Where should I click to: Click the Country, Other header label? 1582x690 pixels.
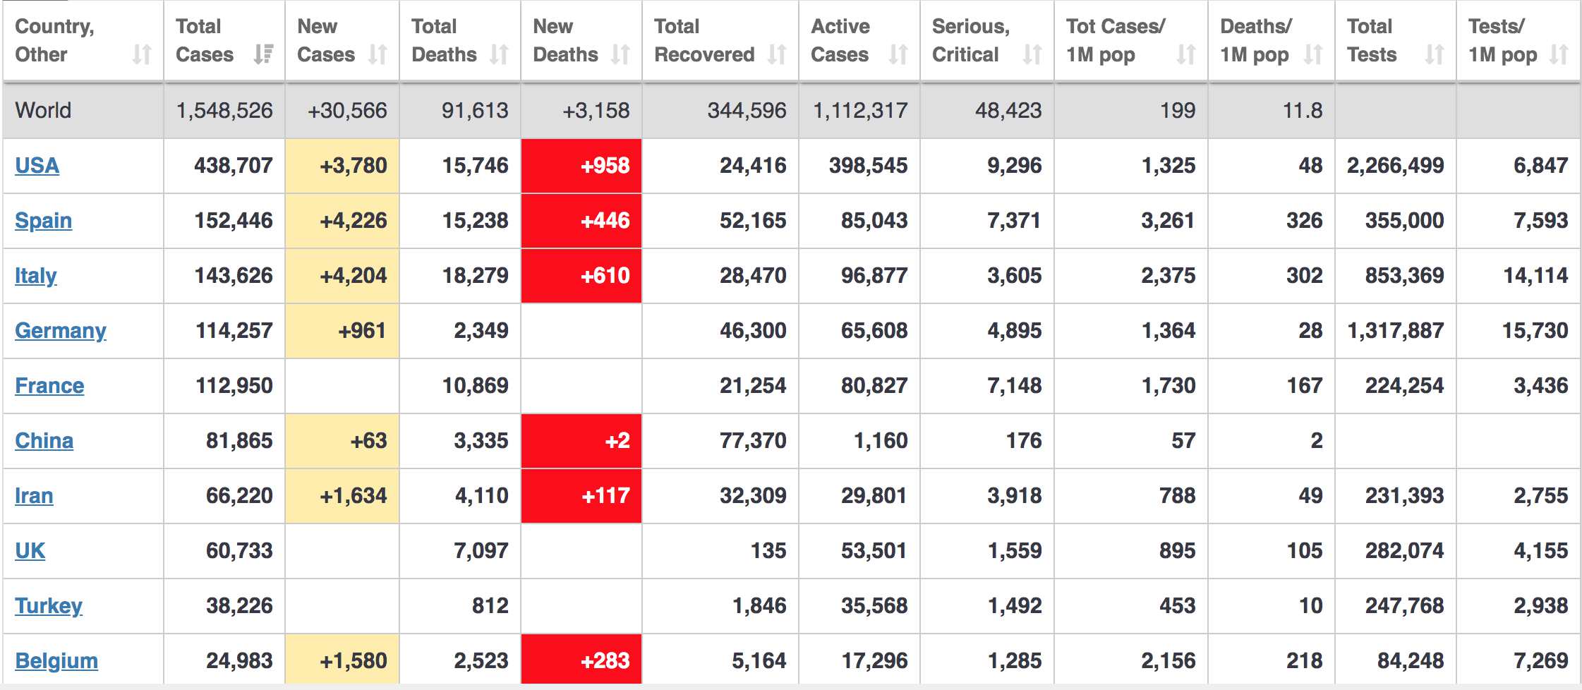(54, 40)
